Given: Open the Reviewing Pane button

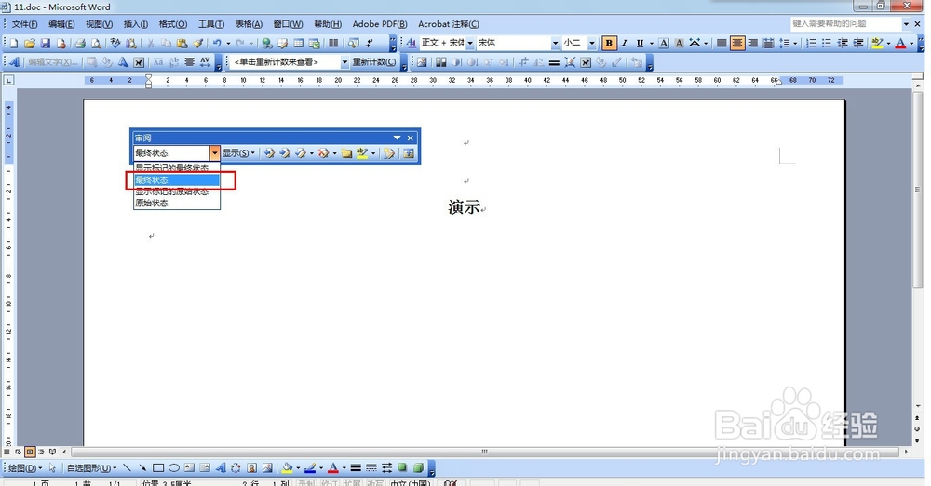Looking at the screenshot, I should [x=409, y=153].
